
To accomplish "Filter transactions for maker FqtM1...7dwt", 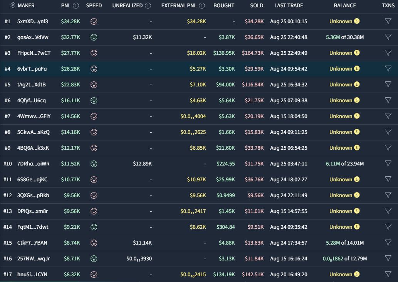I will (388, 226).
